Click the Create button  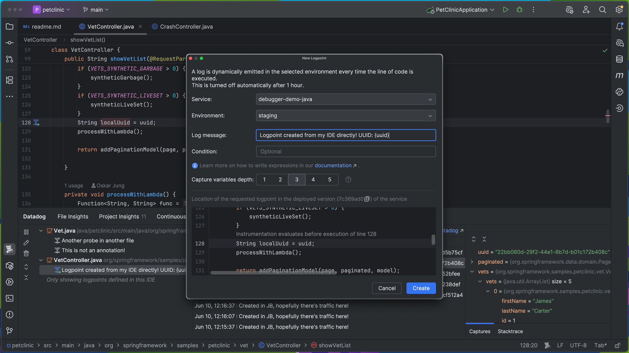[421, 288]
